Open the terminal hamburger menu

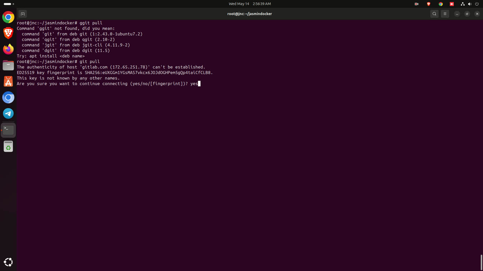pyautogui.click(x=445, y=14)
